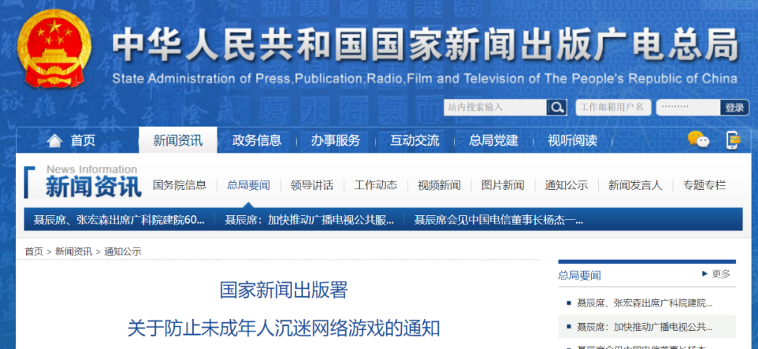
Task: Click the search magnifier icon
Action: 557,107
